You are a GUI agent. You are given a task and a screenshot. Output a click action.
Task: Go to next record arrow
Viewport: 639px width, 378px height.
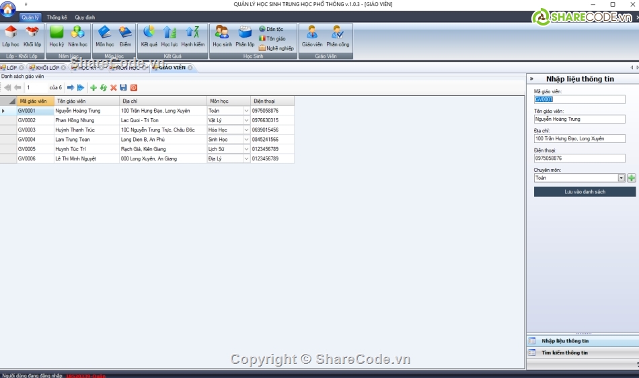coord(71,87)
